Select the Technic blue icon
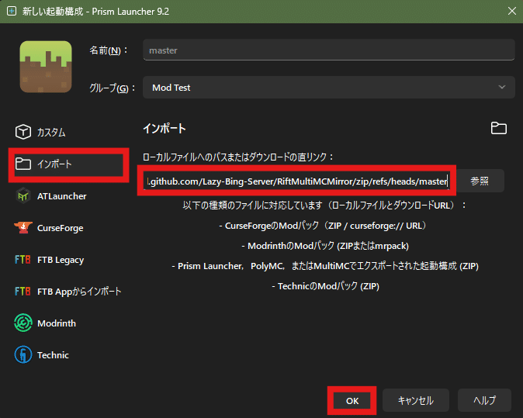This screenshot has width=523, height=418. pyautogui.click(x=23, y=354)
